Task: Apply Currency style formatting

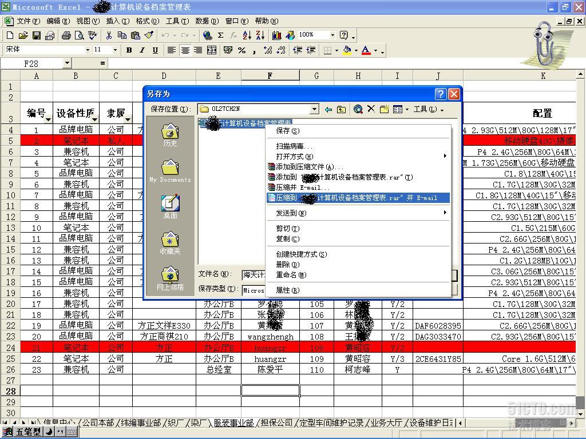Action: tap(228, 50)
